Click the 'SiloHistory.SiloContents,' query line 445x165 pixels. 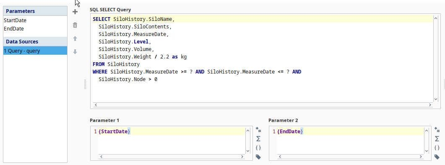[135, 27]
